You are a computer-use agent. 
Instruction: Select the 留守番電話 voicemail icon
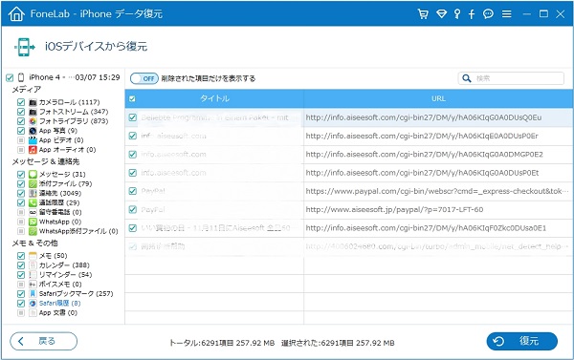click(x=33, y=212)
